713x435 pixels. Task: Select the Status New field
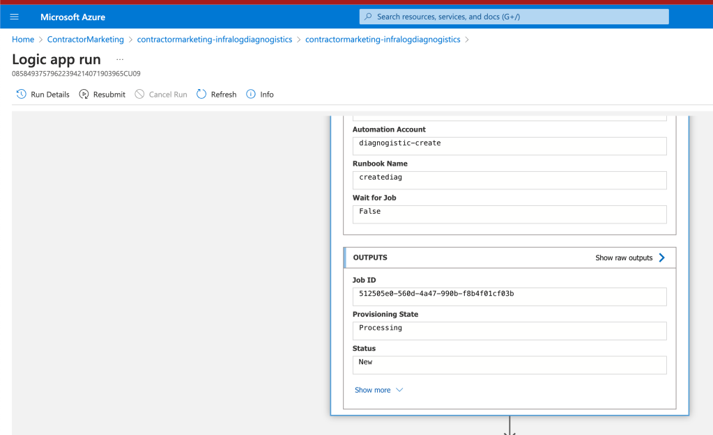coord(509,365)
